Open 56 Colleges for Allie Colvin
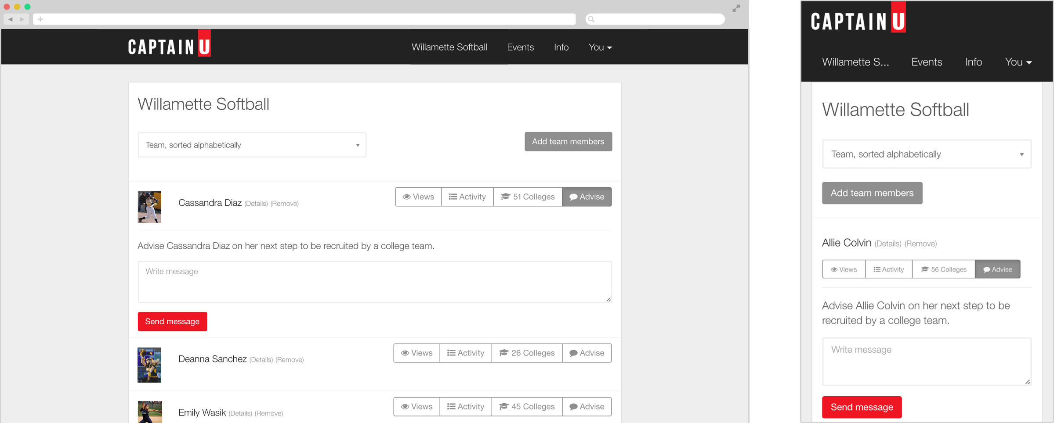 point(944,269)
